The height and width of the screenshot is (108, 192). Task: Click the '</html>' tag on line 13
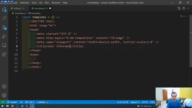(x=35, y=67)
